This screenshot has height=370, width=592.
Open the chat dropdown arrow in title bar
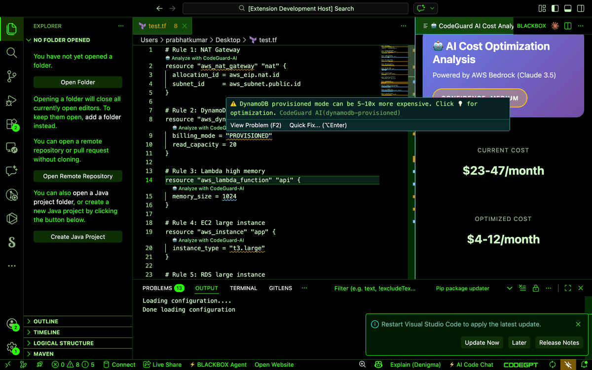433,8
